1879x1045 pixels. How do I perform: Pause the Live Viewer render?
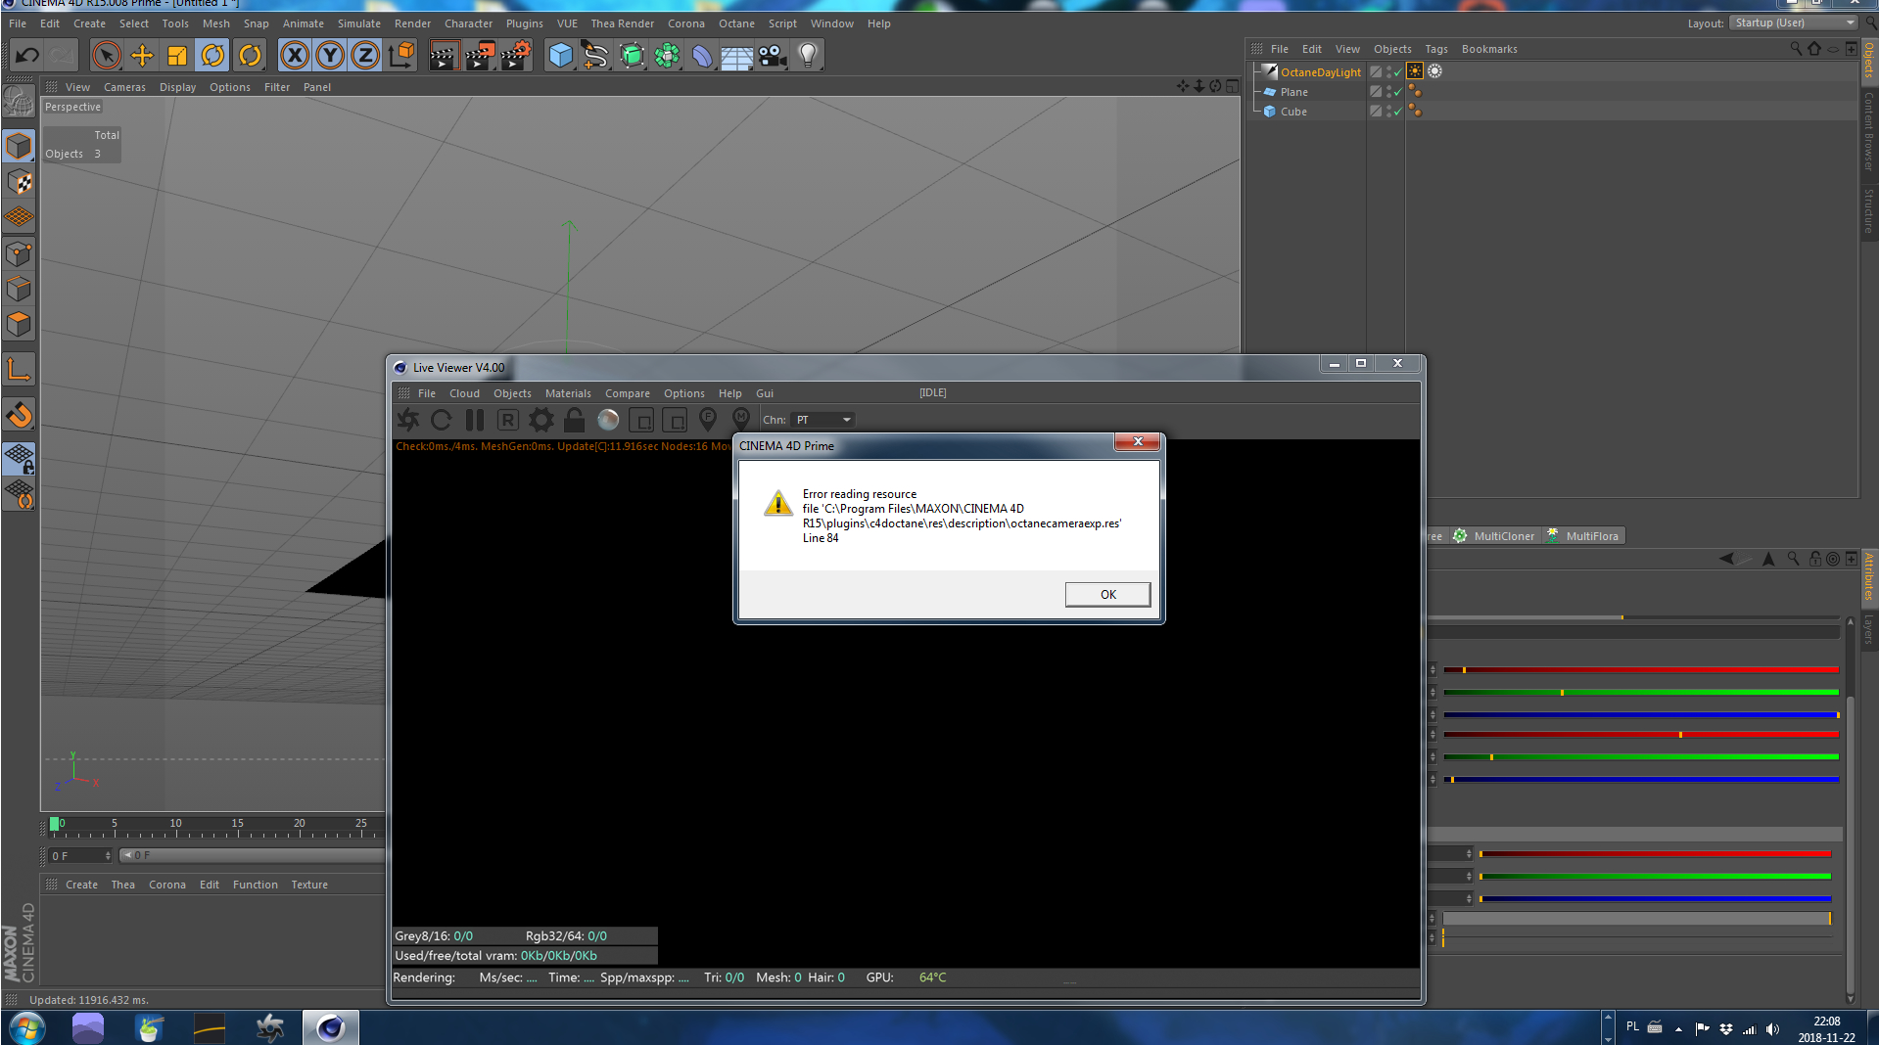(x=475, y=420)
